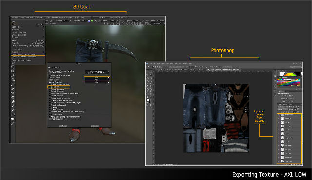Select the Zoom tool in Photoshop toolbox
Image resolution: width=312 pixels, height=180 pixels.
pyautogui.click(x=150, y=97)
